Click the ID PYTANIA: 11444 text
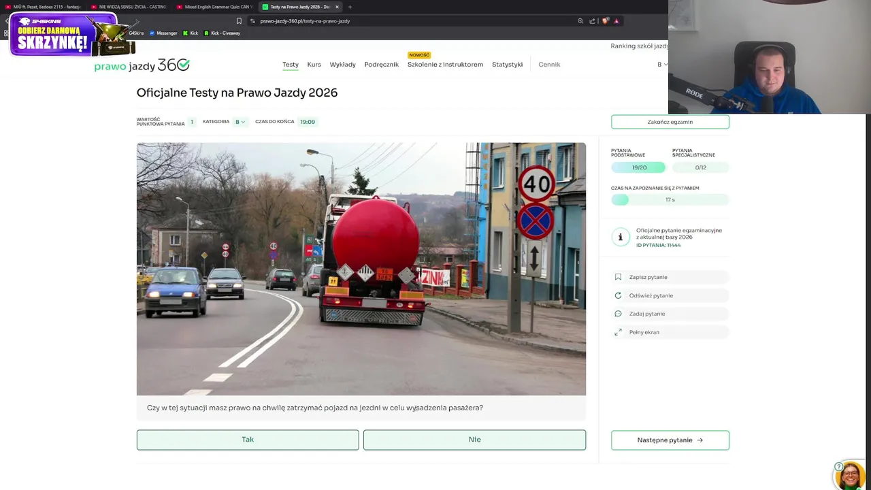The image size is (871, 490). tap(658, 245)
